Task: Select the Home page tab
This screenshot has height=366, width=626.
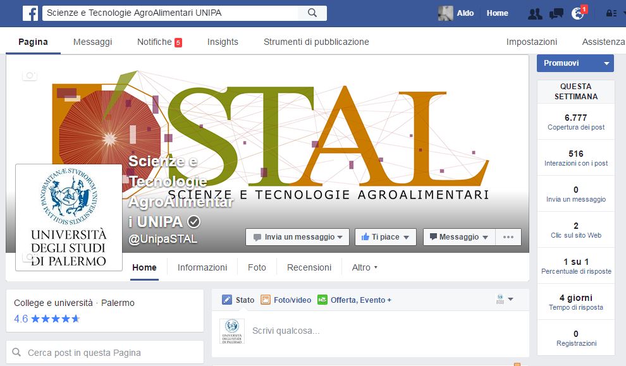Action: tap(144, 267)
